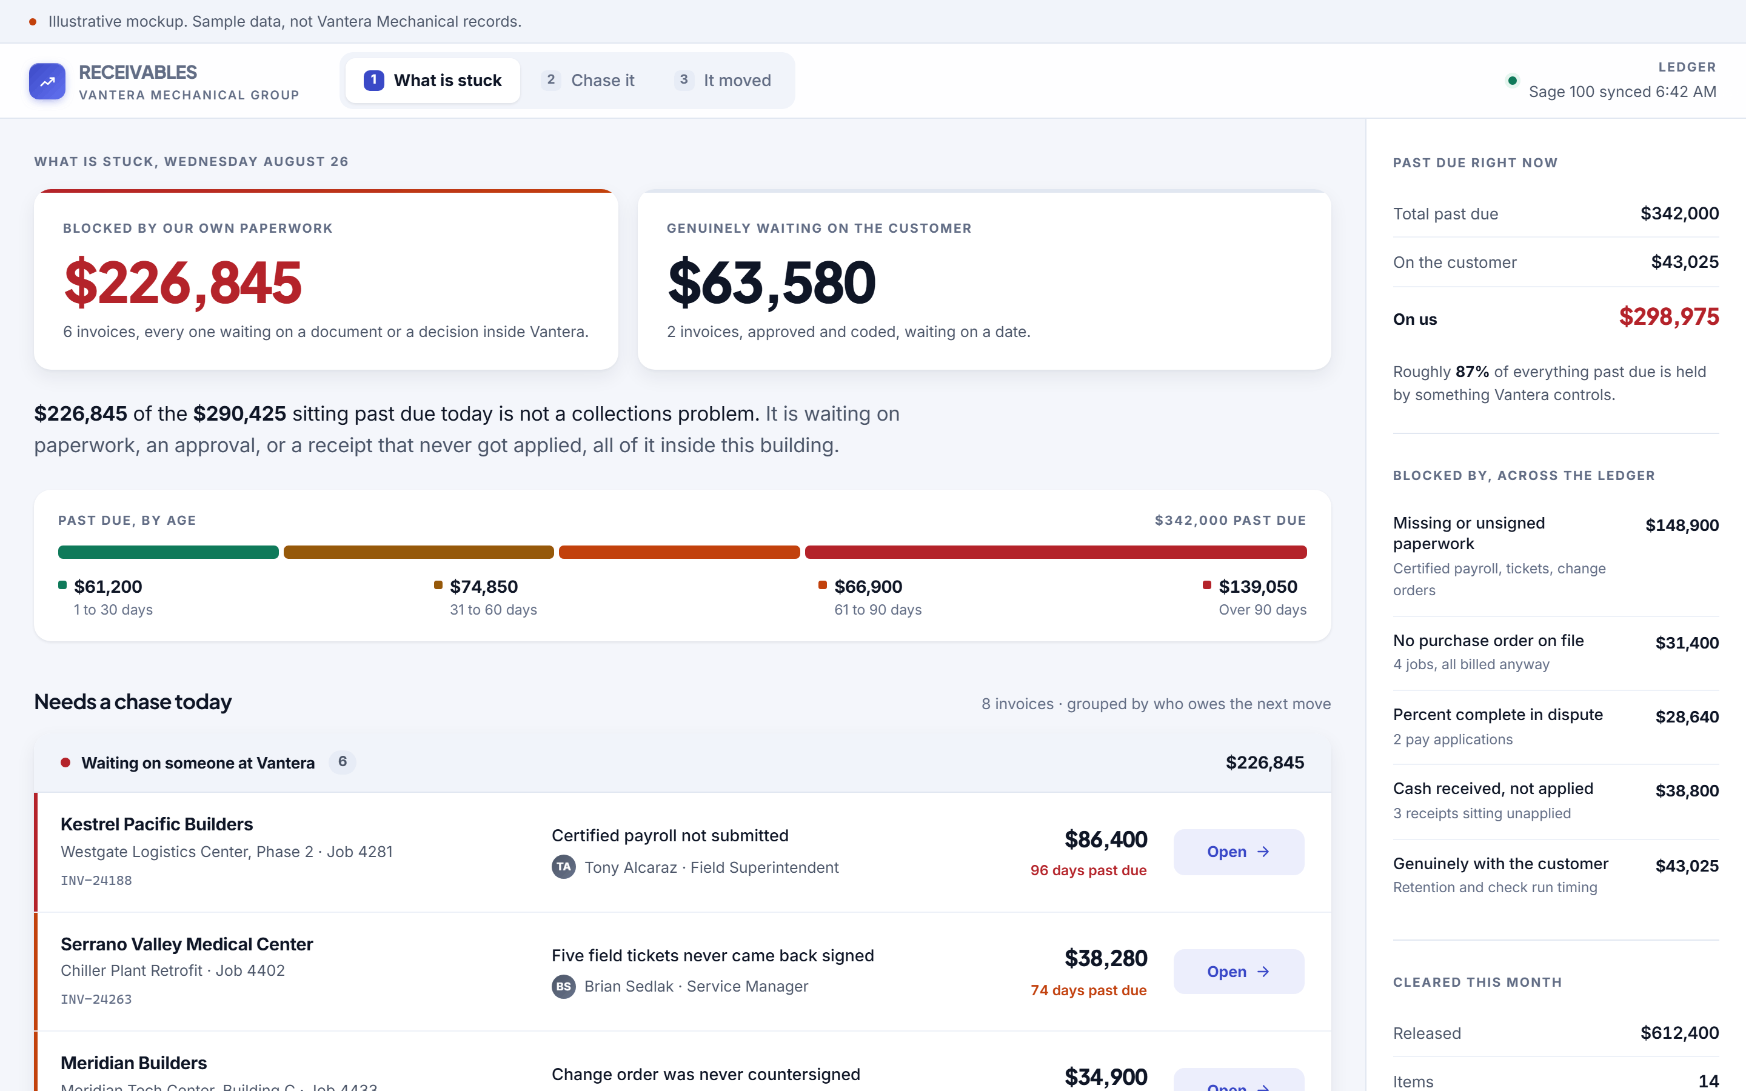Go to the It moved tab
Screen dimensions: 1746x1091
[723, 80]
